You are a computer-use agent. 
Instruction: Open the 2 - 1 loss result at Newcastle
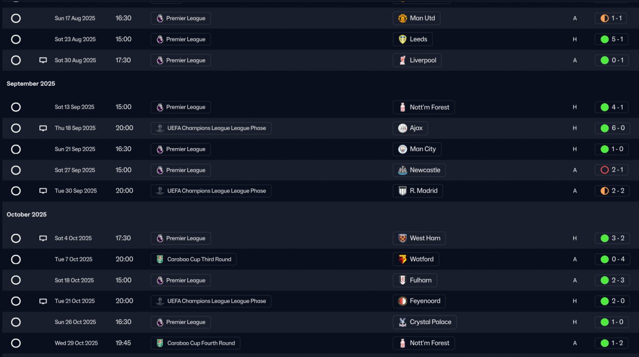tap(612, 170)
